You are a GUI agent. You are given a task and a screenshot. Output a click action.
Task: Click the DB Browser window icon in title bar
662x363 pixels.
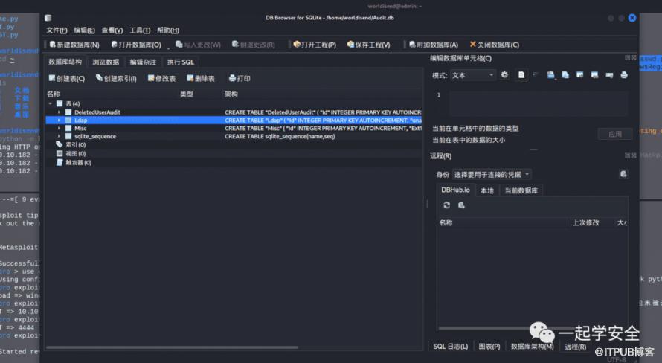[48, 18]
